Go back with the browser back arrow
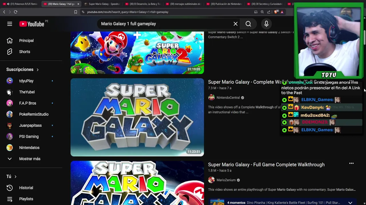The image size is (366, 205). pos(4,12)
